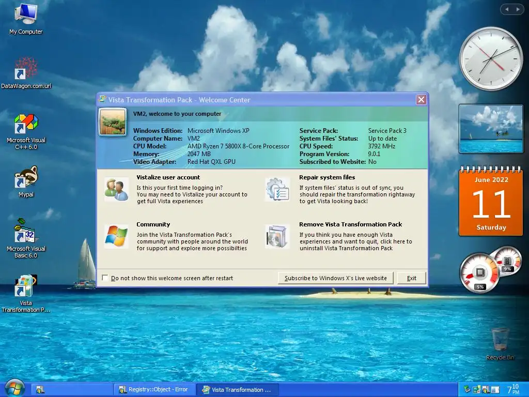Open Vista Transformation Pack desktop shortcut
Viewport: 529px width, 397px height.
[26, 294]
